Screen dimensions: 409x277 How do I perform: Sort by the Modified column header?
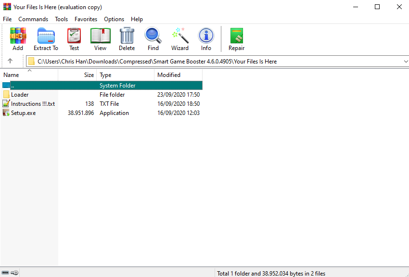(x=179, y=75)
